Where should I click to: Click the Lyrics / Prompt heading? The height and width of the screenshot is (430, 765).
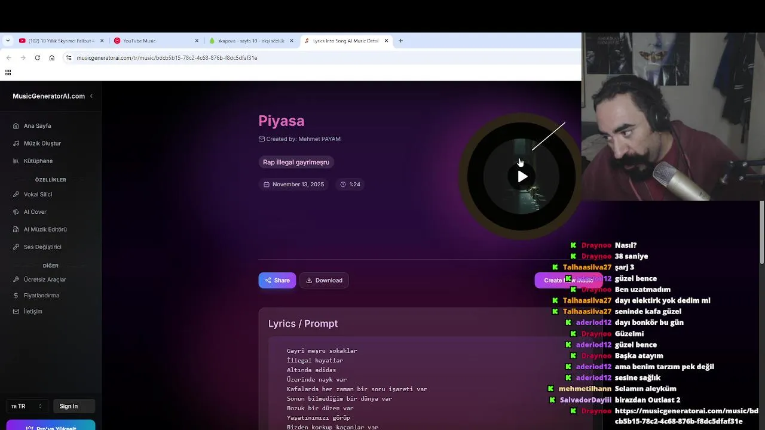303,324
